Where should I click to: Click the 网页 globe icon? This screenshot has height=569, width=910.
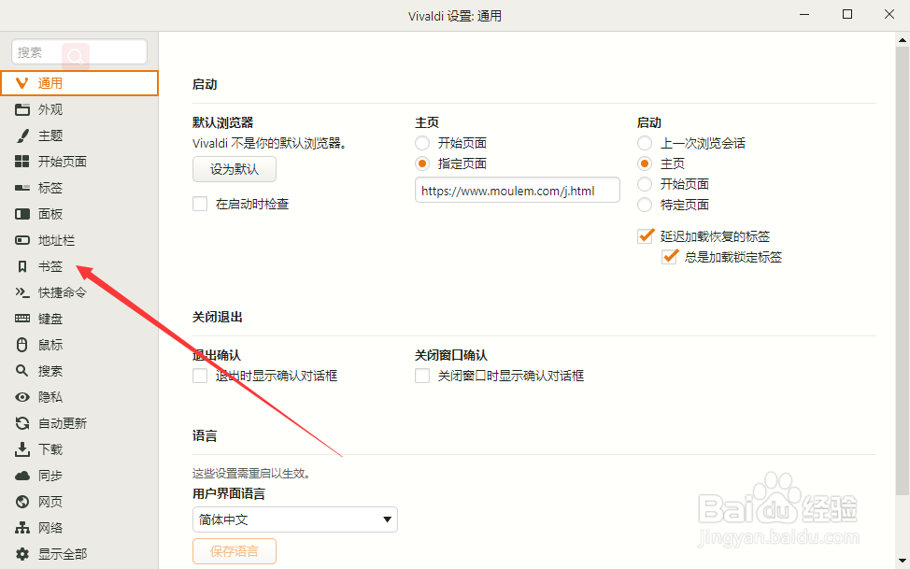22,502
